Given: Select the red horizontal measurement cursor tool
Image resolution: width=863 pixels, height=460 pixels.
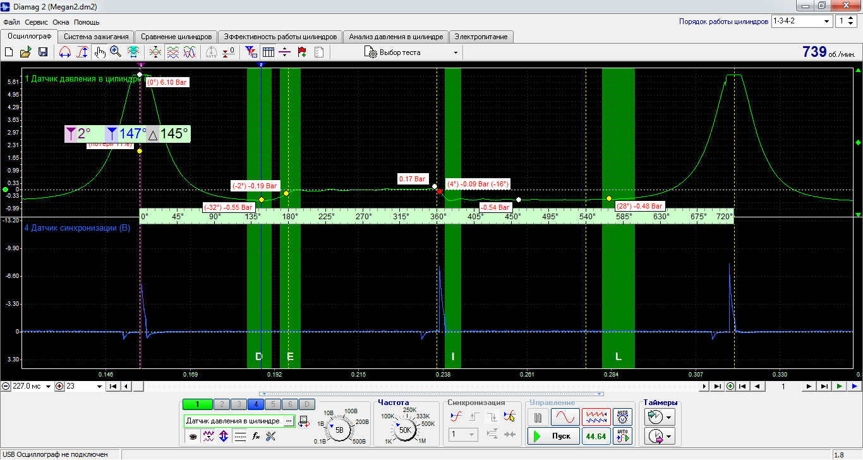Looking at the screenshot, I should click(x=64, y=52).
